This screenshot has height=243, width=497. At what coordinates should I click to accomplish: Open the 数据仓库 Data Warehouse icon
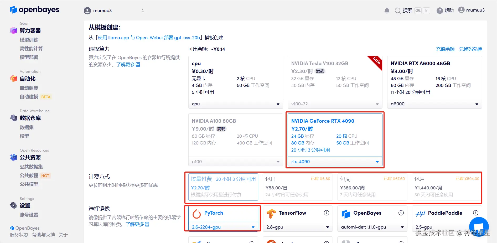pos(13,118)
